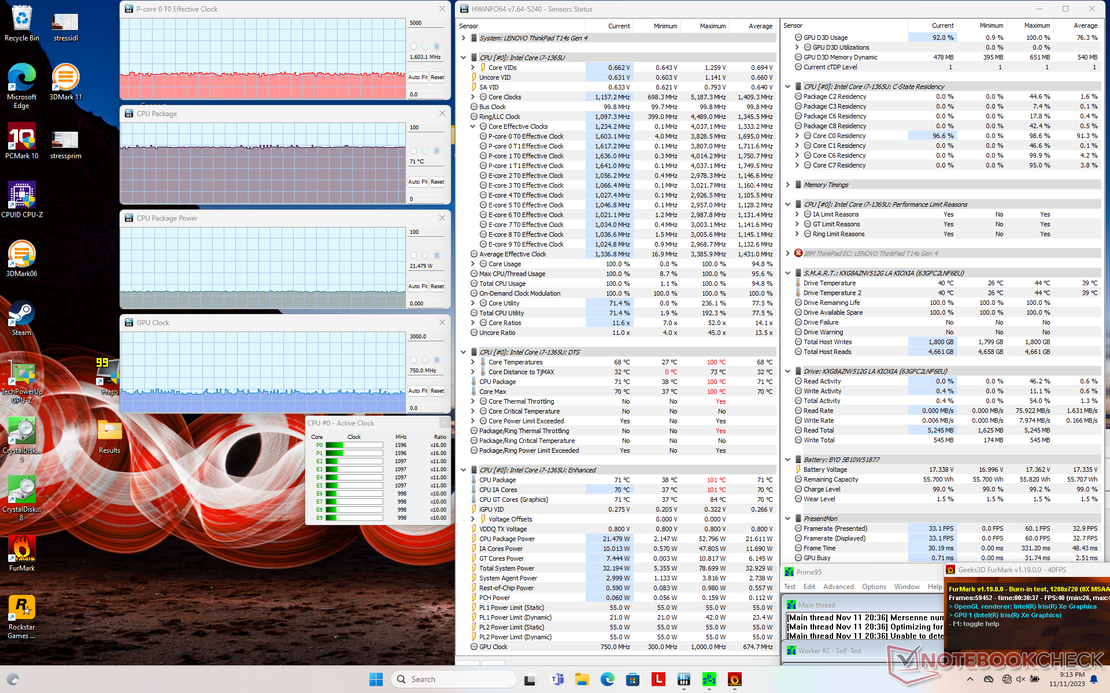The width and height of the screenshot is (1110, 693).
Task: Open the Steam desktop shortcut
Action: pos(22,314)
